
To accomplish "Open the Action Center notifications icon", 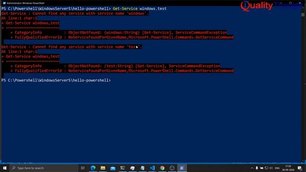I will pos(300,168).
